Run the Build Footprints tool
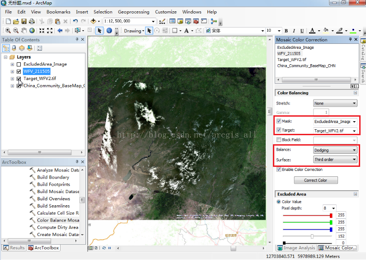The width and height of the screenshot is (366, 260). click(x=53, y=184)
